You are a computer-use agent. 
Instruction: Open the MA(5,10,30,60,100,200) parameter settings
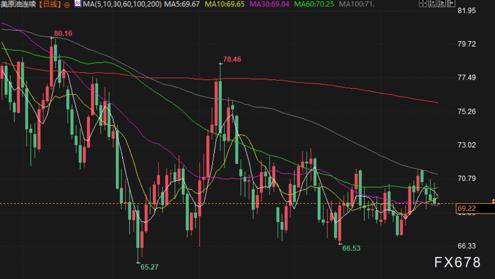click(122, 4)
